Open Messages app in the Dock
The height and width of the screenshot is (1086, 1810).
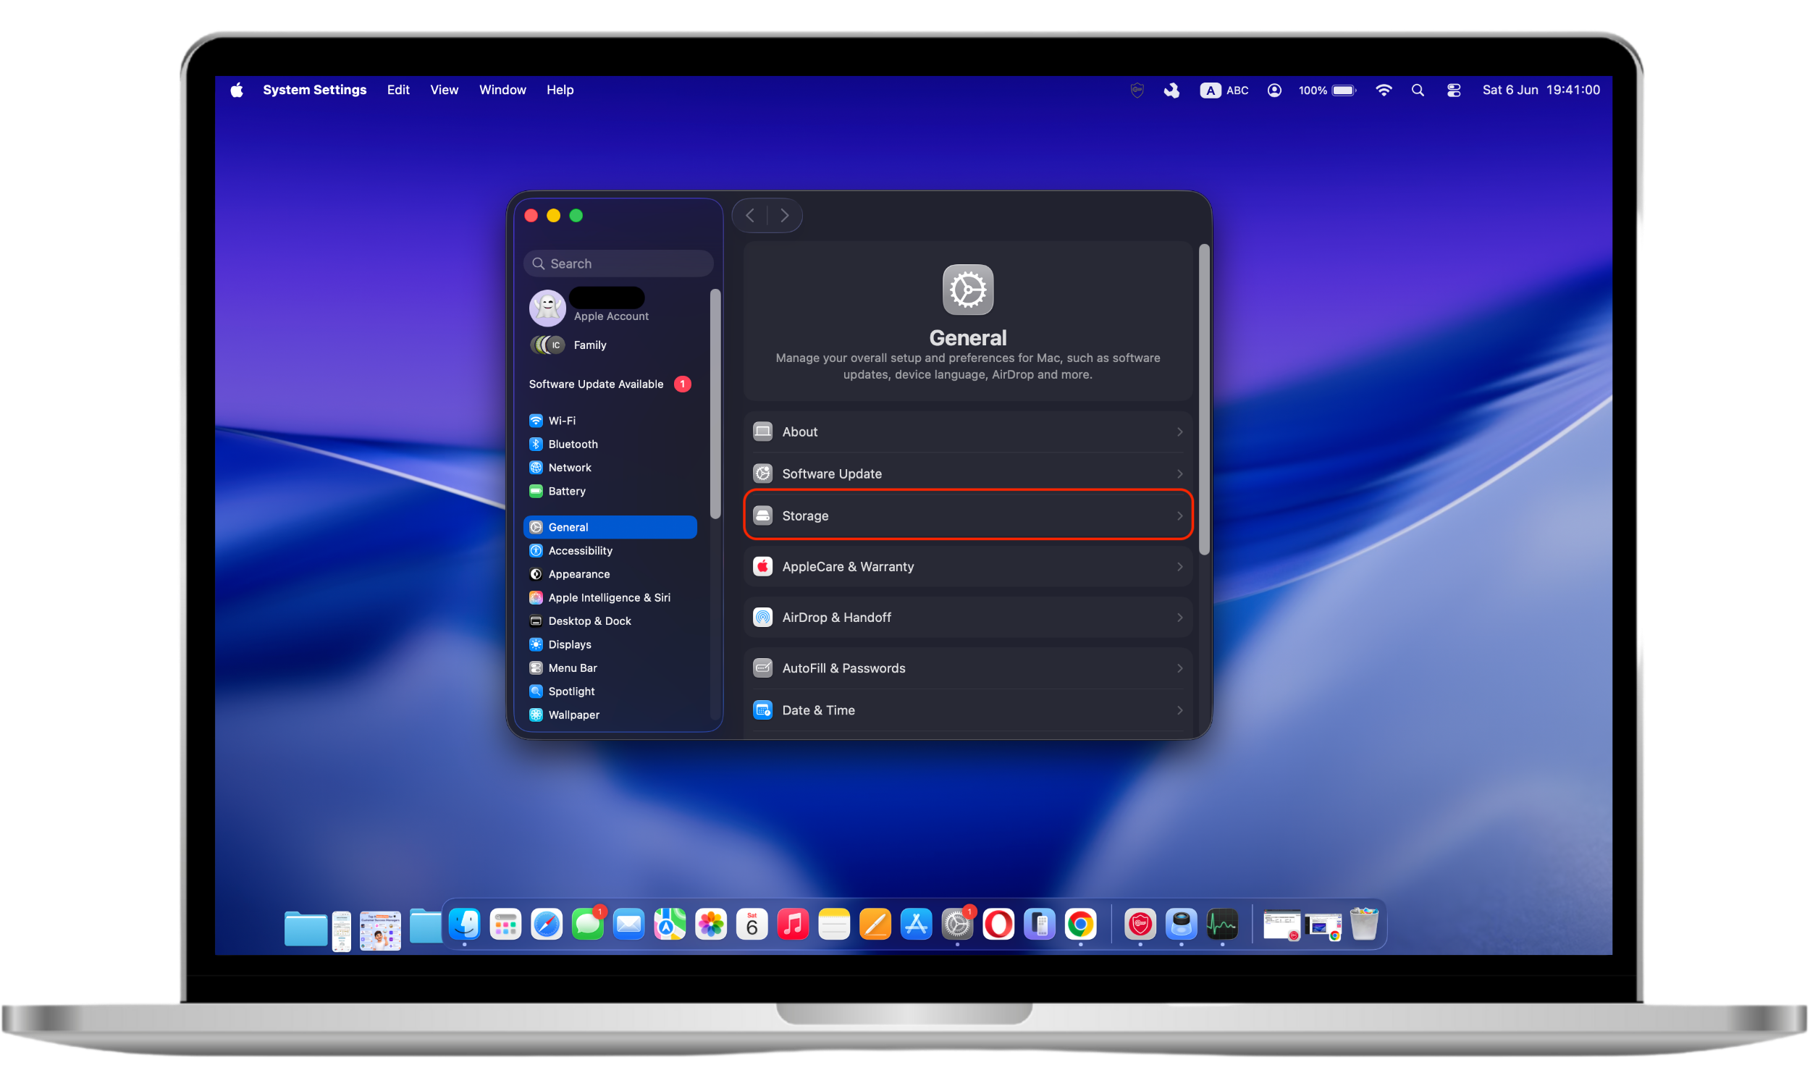[x=587, y=925]
